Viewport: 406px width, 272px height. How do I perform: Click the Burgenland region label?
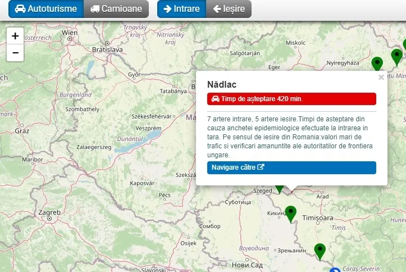tap(76, 95)
